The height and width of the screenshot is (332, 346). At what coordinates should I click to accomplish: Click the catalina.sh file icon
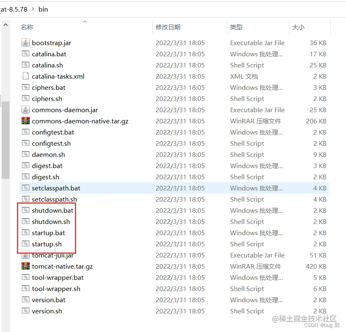point(26,65)
